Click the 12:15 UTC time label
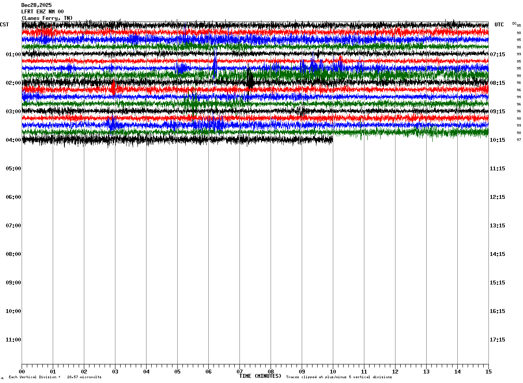This screenshot has height=383, width=523. pos(497,197)
